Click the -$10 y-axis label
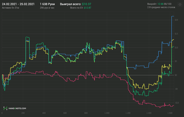184x117 pixels. (177, 103)
